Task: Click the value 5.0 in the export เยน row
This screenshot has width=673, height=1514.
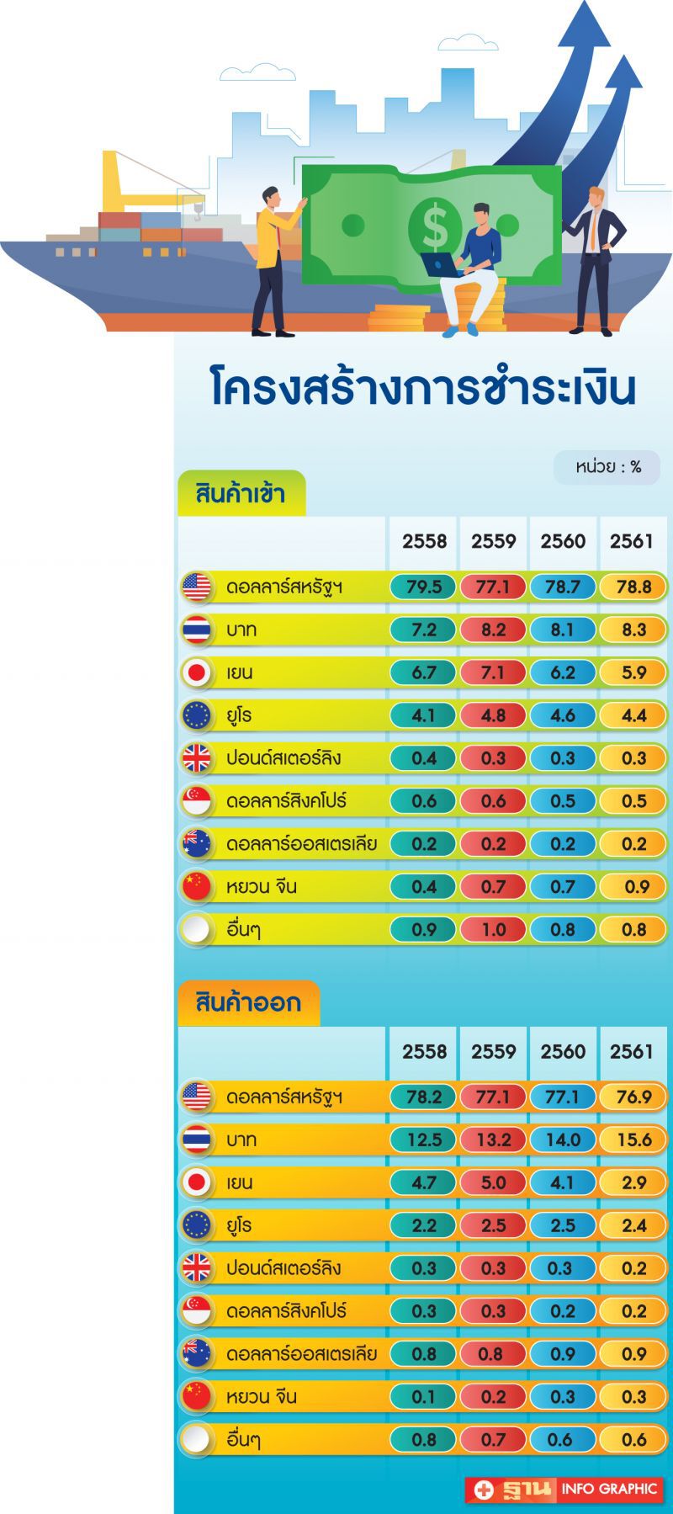Action: pyautogui.click(x=493, y=1182)
